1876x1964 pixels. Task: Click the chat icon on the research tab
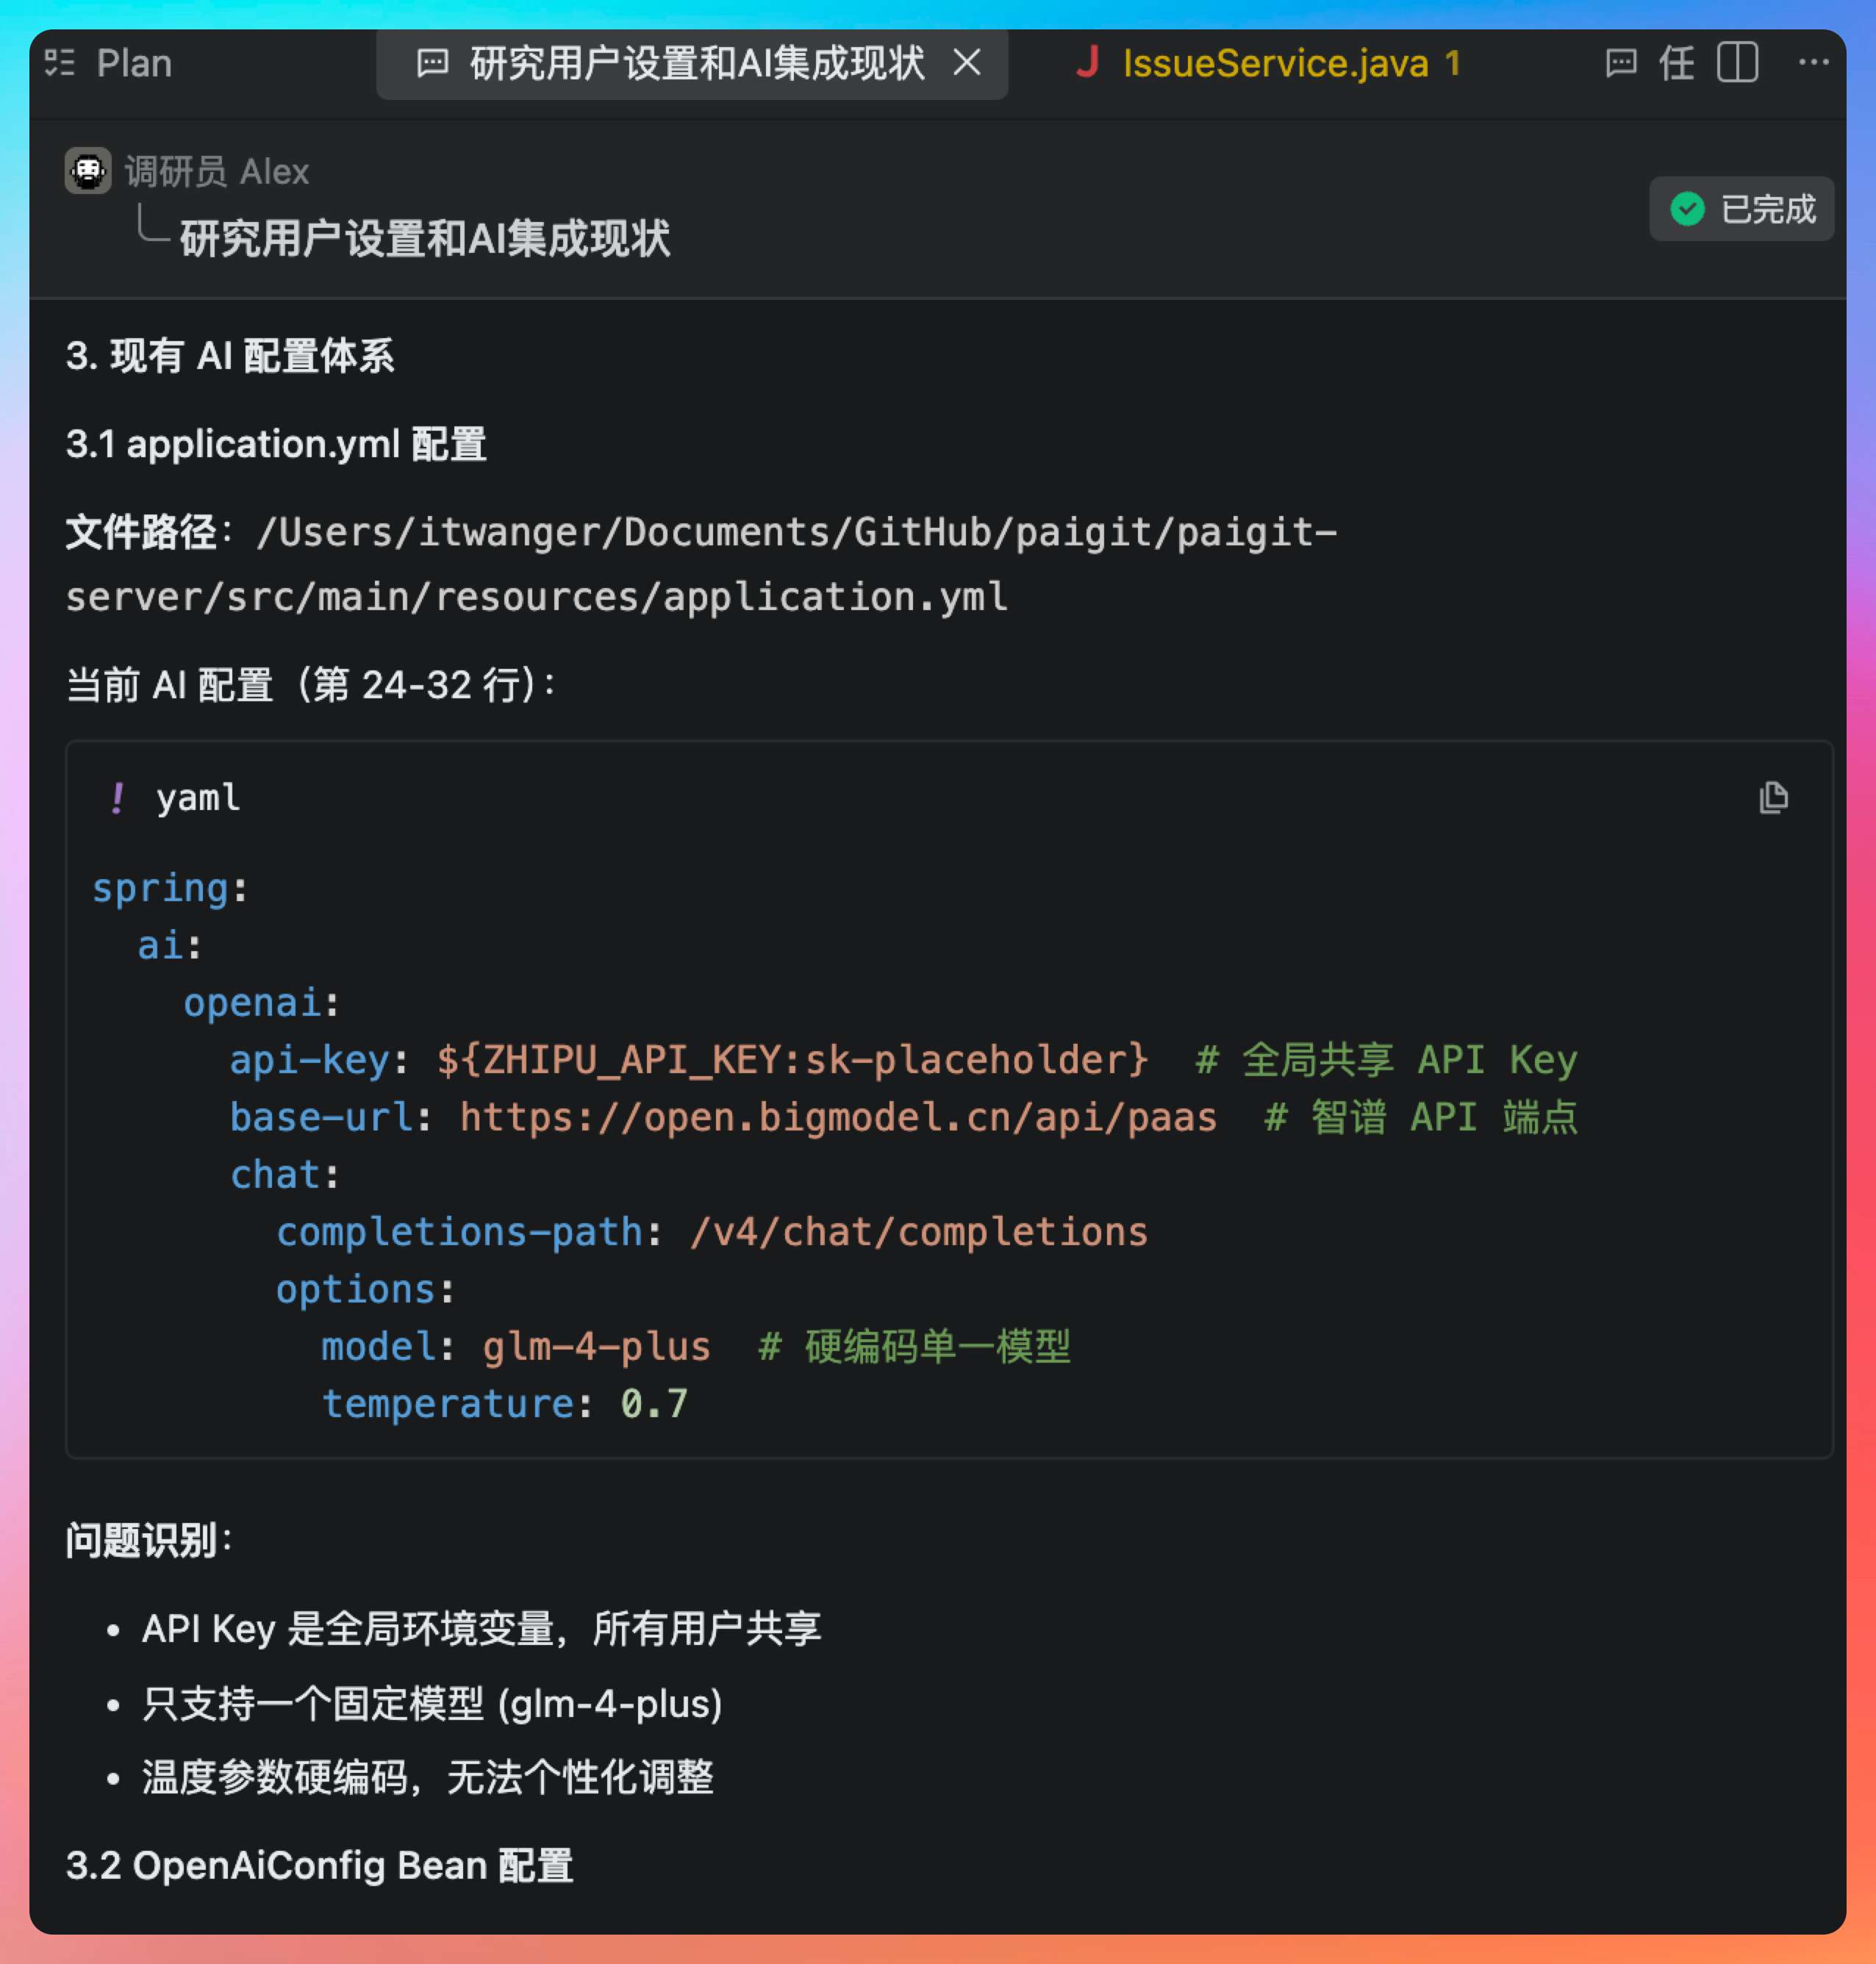[x=432, y=63]
